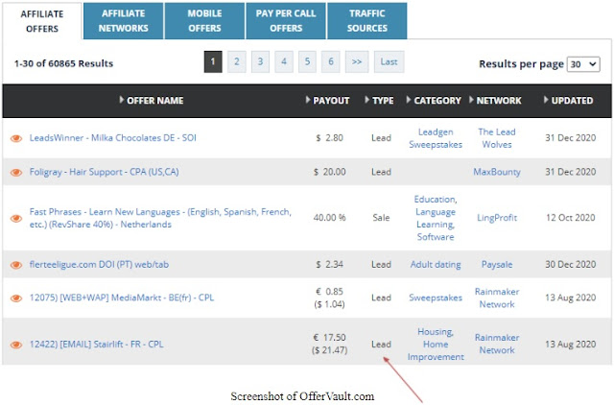Open Fast Phrases - Learn New Languages offer
Viewport: 614px width, 405px height.
pyautogui.click(x=160, y=218)
